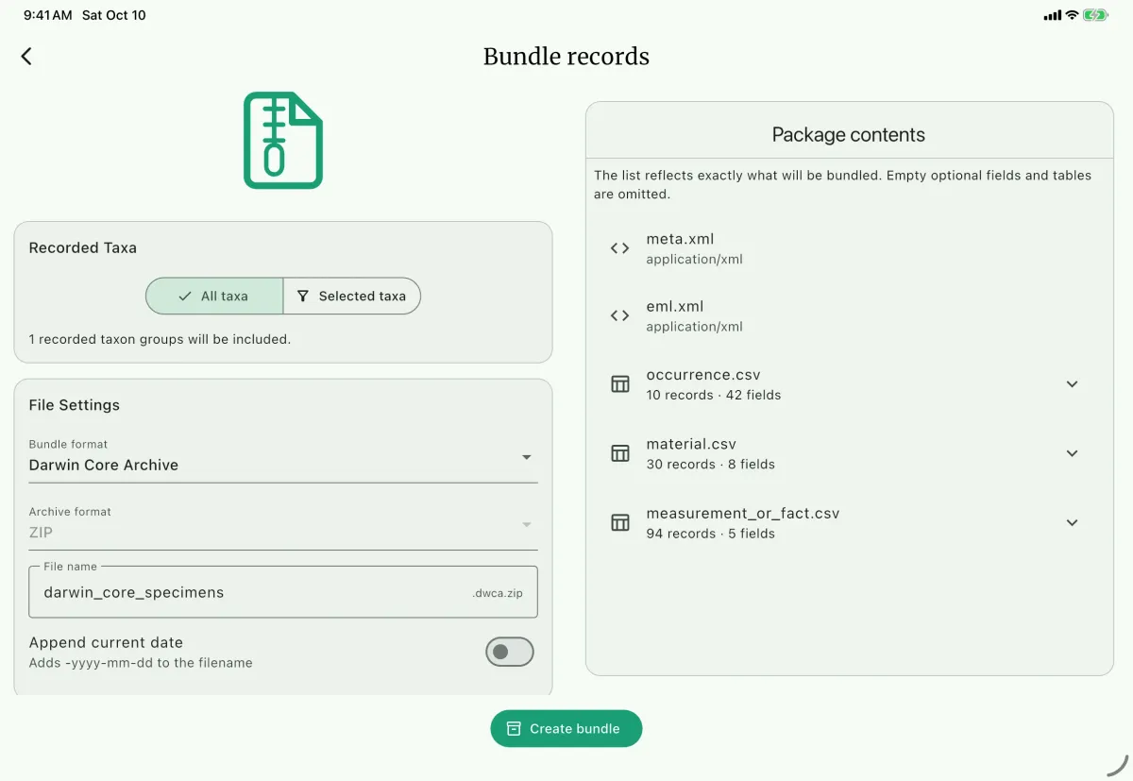
Task: Tap the 9:41 AM clock in status bar
Action: click(x=47, y=15)
